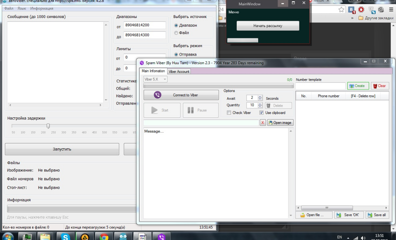This screenshot has width=396, height=240.
Task: Clear the number list with Clear button
Action: 380,86
